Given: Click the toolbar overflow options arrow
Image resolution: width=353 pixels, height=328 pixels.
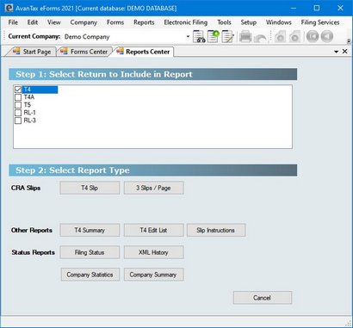Looking at the screenshot, I should pos(349,41).
